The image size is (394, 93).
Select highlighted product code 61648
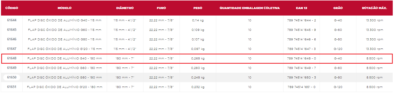pyautogui.click(x=12, y=58)
